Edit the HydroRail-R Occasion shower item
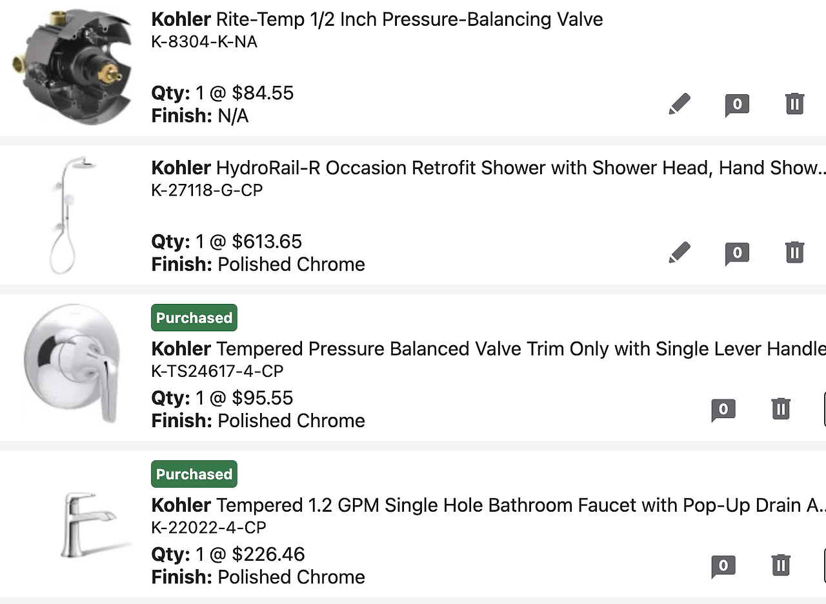The width and height of the screenshot is (826, 604). pos(679,252)
